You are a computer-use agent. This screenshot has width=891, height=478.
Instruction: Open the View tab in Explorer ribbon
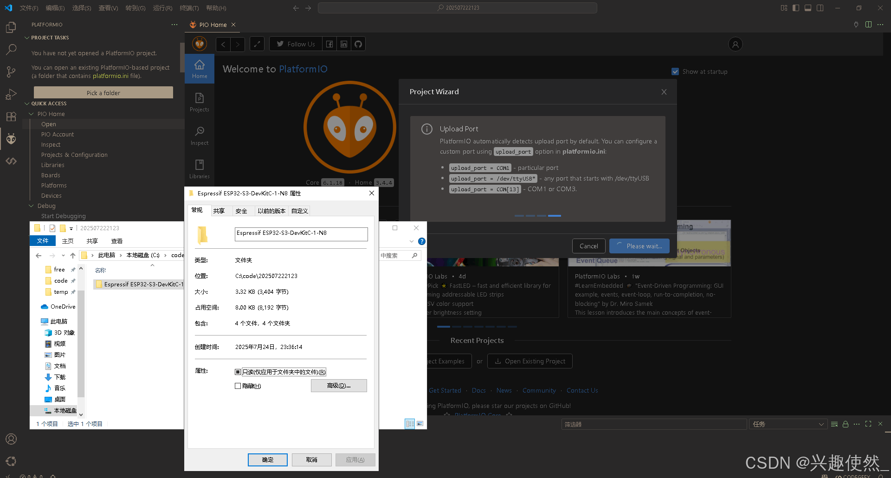pos(117,241)
